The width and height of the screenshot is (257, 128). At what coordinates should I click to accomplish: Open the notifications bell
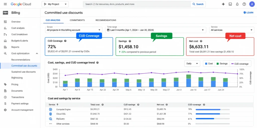tap(237, 4)
